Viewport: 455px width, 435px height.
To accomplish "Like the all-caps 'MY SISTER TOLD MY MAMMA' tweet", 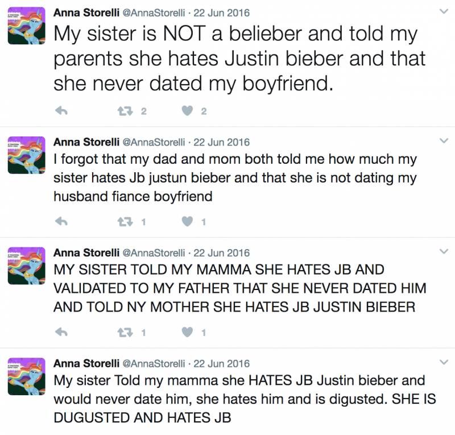I will click(187, 332).
